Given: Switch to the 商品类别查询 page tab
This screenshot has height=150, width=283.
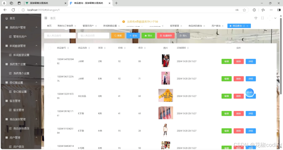Looking at the screenshot, I should 195,26.
